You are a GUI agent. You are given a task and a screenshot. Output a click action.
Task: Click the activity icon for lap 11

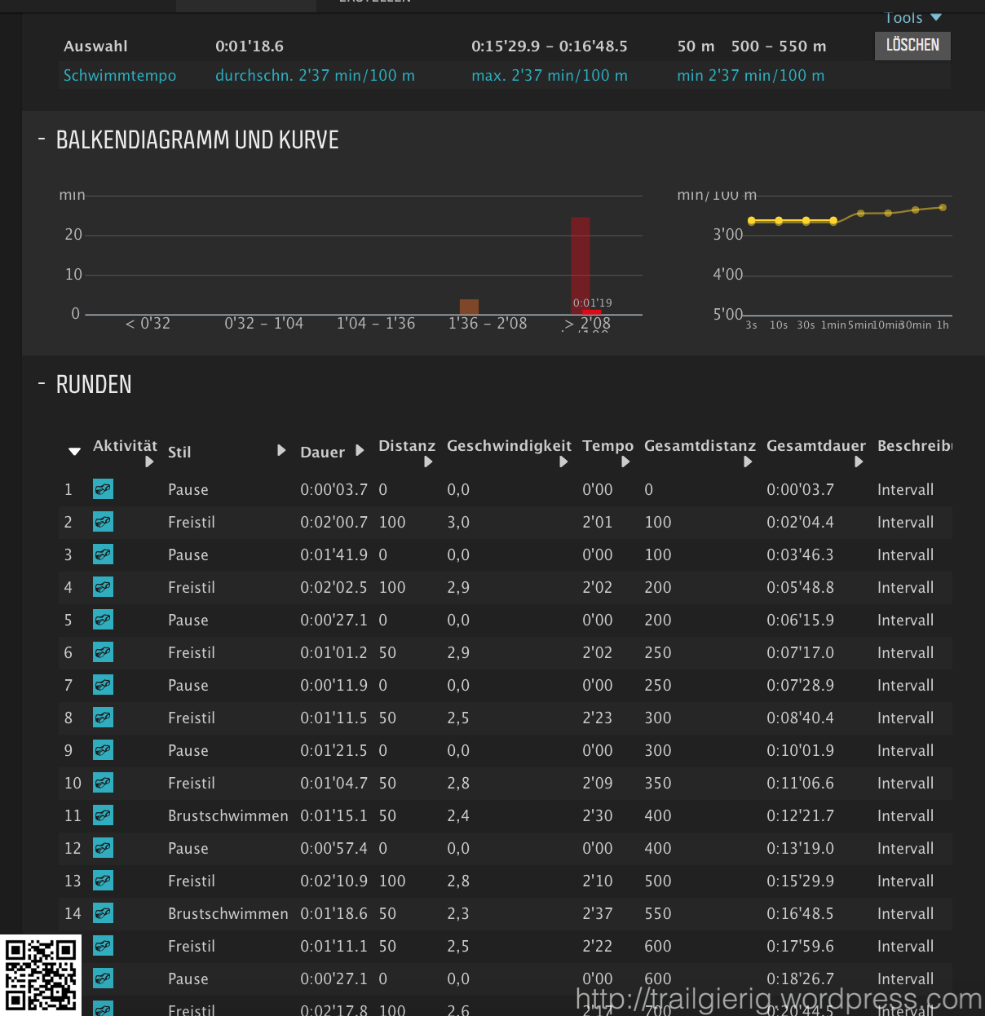click(x=103, y=815)
